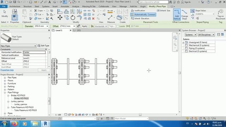
Task: Click the Horizontal Justification value field
Action: pos(34,52)
